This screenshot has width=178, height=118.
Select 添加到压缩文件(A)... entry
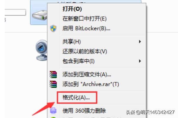87,75
